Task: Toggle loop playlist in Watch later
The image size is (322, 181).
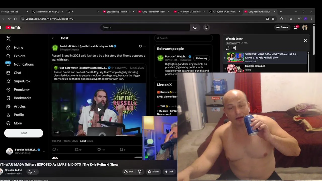Action: [x=228, y=48]
